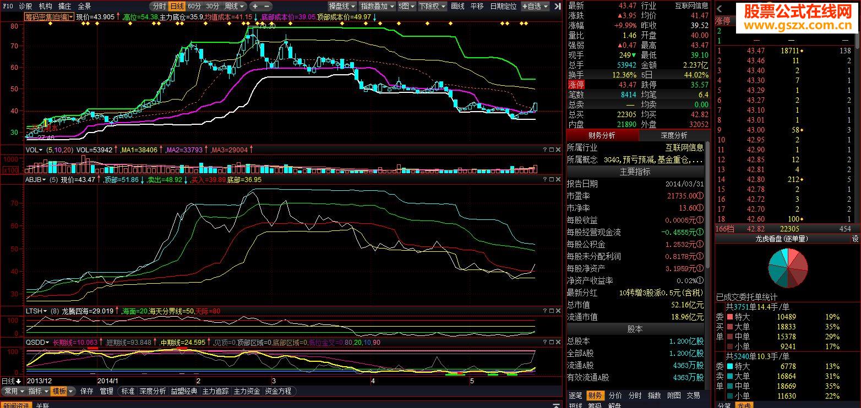Open the 全景 menu
Screen dimensions: 861x408
(x=84, y=6)
